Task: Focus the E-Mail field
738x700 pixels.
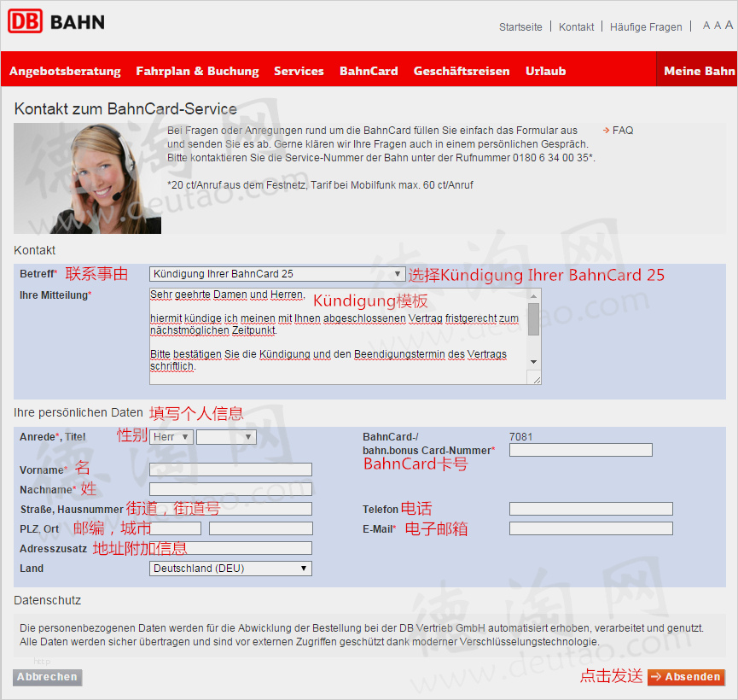Action: (591, 528)
